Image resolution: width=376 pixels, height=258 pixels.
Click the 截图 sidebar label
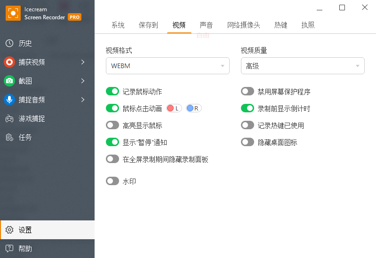(x=25, y=81)
